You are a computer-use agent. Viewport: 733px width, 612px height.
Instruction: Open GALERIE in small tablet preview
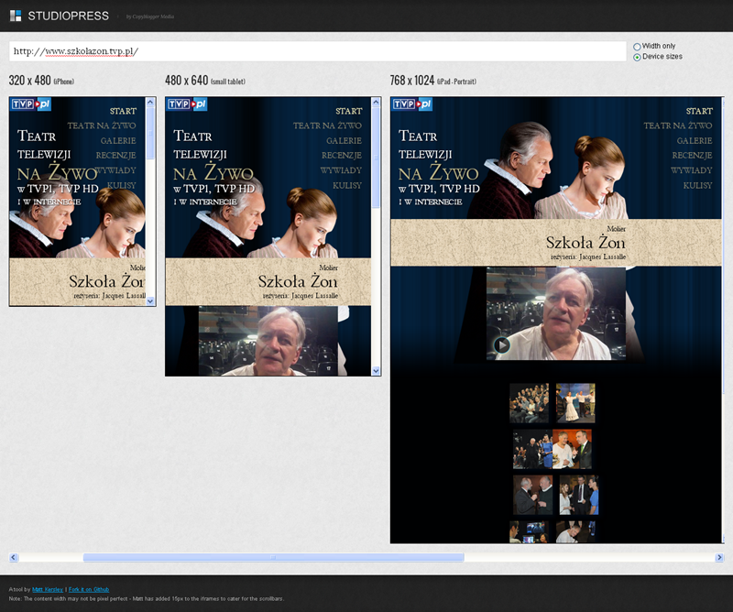(x=343, y=140)
